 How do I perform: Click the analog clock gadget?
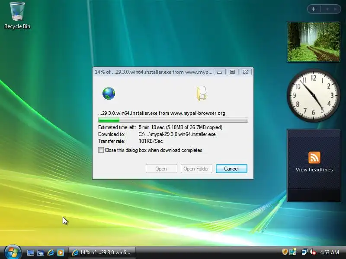313,95
